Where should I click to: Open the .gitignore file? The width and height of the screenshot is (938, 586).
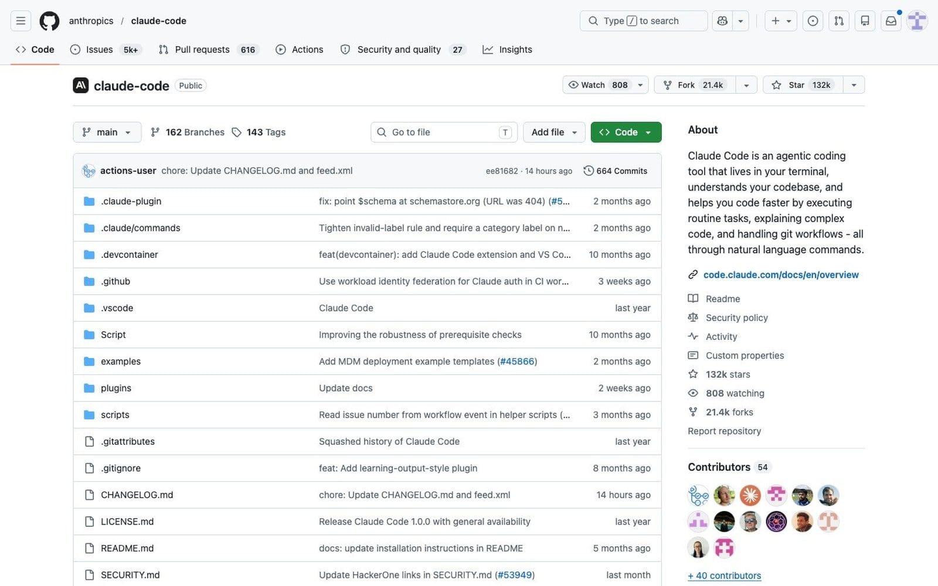(121, 468)
